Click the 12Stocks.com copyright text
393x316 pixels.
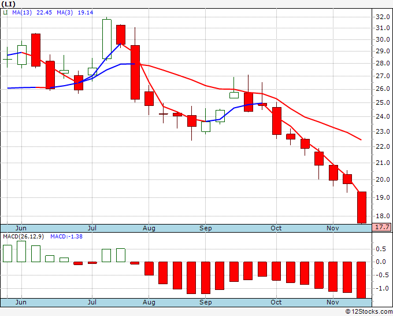pos(369,311)
